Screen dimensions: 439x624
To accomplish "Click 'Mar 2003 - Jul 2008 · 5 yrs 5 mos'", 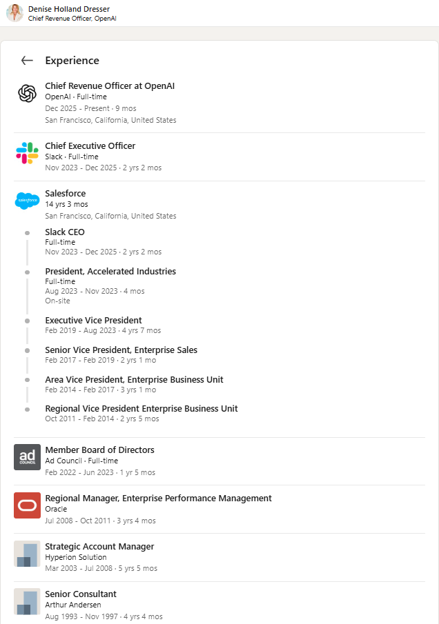I will pos(101,568).
